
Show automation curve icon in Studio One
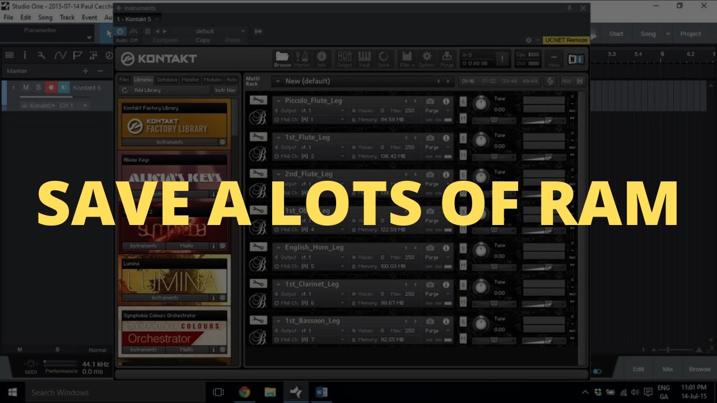pyautogui.click(x=60, y=55)
